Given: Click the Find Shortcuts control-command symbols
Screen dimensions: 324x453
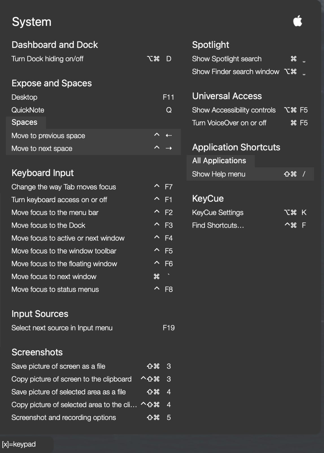Looking at the screenshot, I should click(290, 225).
